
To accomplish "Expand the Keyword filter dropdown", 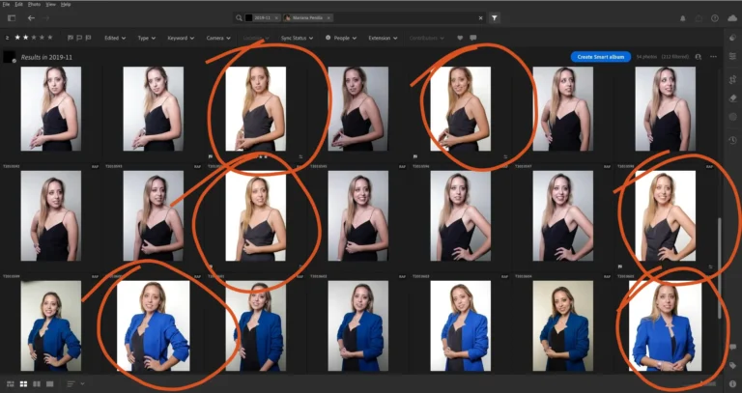I will point(178,38).
